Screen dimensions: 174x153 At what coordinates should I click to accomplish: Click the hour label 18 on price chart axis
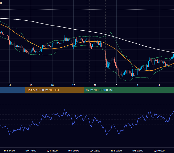click(x=52, y=85)
